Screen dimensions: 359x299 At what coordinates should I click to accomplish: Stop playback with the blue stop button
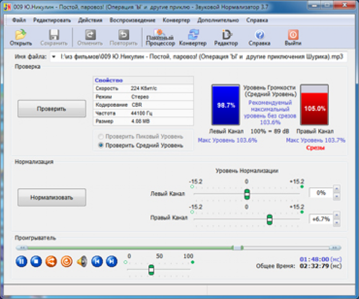[36, 262]
